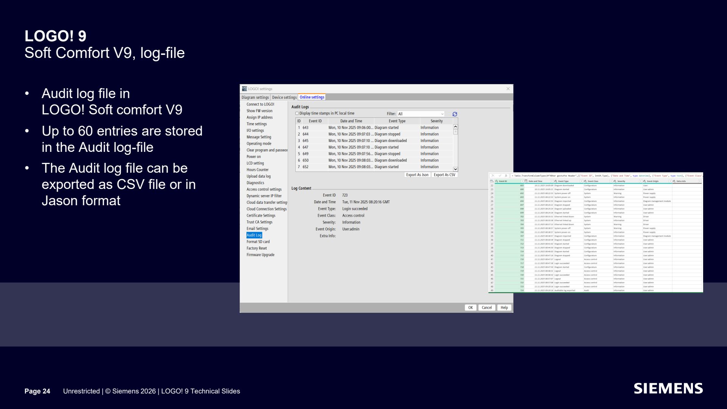Viewport: 727px width, 409px height.
Task: Select Firmware Upgrade in the sidebar
Action: 261,255
